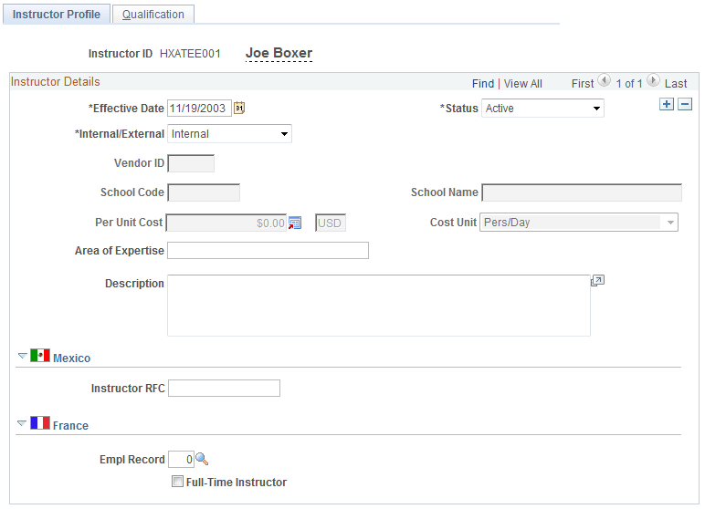Collapse the France section

click(x=22, y=423)
